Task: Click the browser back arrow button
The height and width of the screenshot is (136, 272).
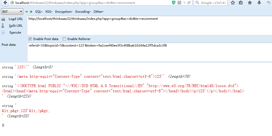Action: pyautogui.click(x=5, y=3)
